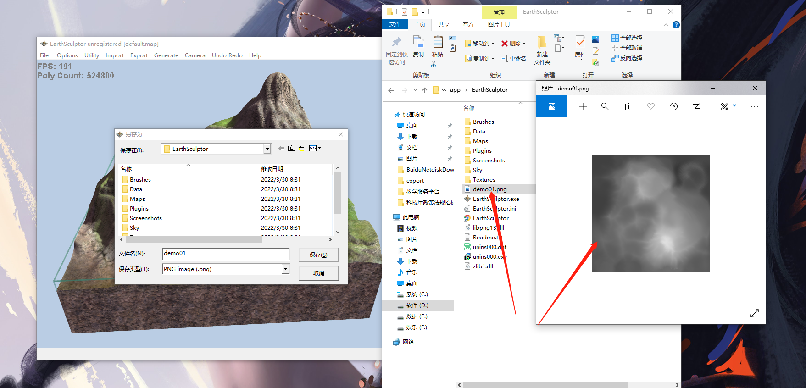This screenshot has height=388, width=806.
Task: Click Invert selection (反向选择) in ribbon
Action: click(627, 58)
